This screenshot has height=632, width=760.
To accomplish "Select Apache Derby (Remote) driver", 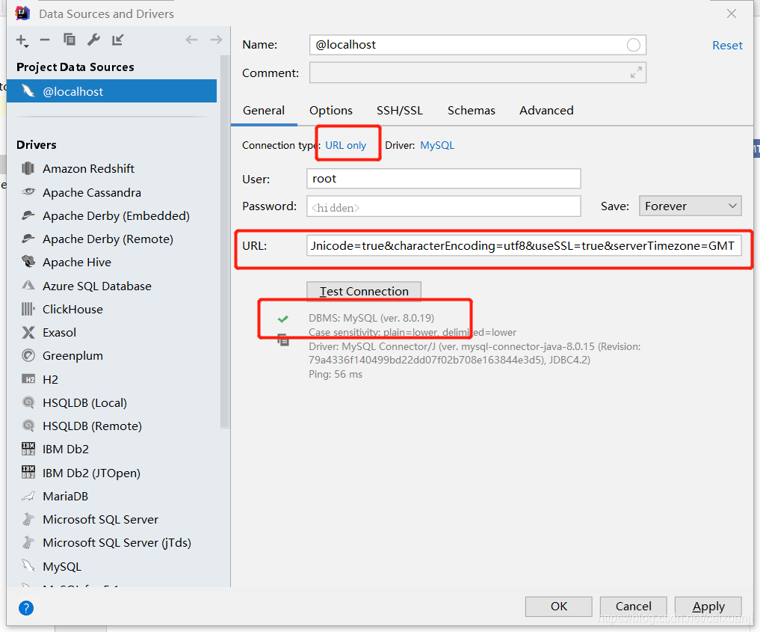I will pyautogui.click(x=108, y=239).
